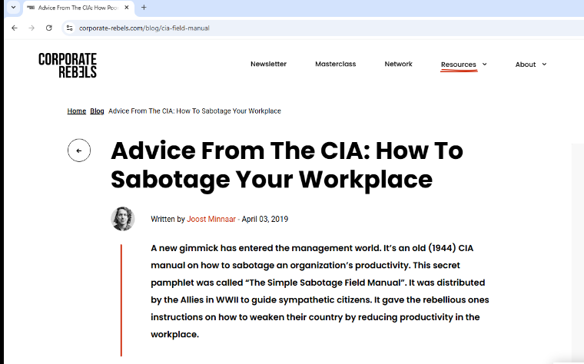The image size is (584, 364).
Task: Open site information icon in address bar
Action: tap(69, 28)
